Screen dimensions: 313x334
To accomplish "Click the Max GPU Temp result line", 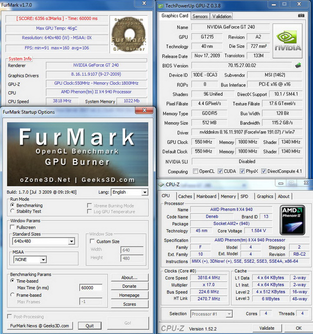I will (57, 28).
